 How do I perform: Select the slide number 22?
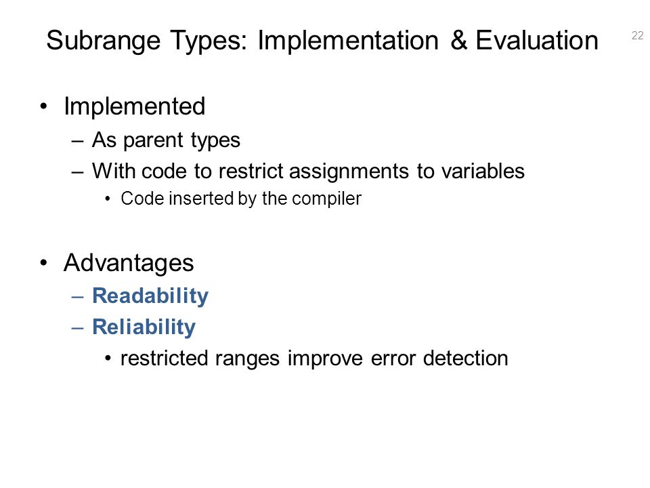tap(637, 36)
